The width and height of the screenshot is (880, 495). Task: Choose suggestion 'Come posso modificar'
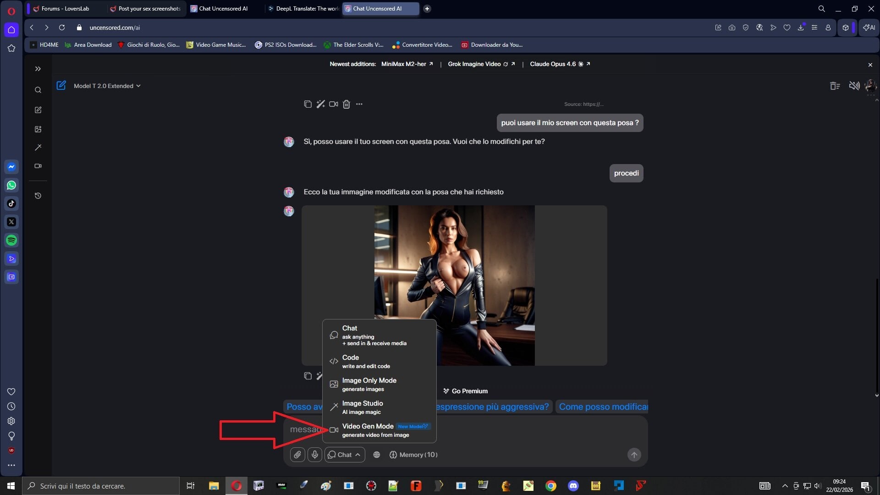click(x=602, y=407)
